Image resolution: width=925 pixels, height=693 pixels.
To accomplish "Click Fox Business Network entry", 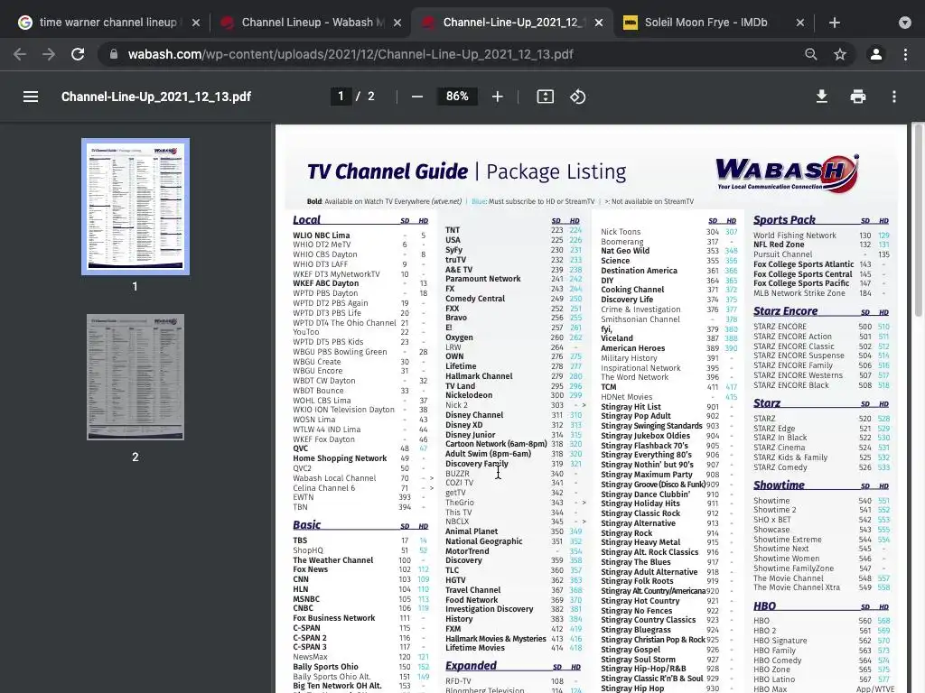I will 334,618.
